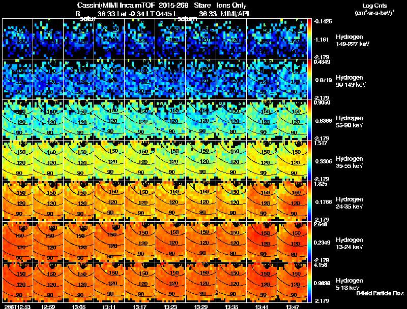Click the Cassini/MIMI Inca mTOF title
This screenshot has height=309, width=407.
(116, 5)
